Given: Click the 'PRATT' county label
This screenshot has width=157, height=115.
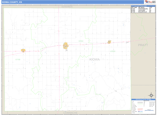Looking at the screenshot, I should coord(143,45).
